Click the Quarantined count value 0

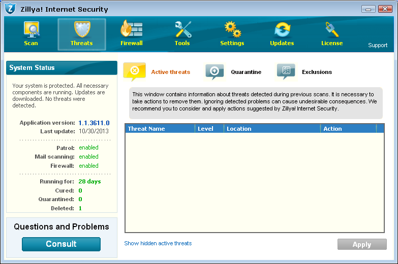pyautogui.click(x=80, y=199)
